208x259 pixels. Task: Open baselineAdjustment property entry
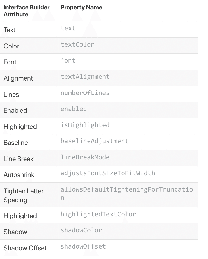click(94, 141)
